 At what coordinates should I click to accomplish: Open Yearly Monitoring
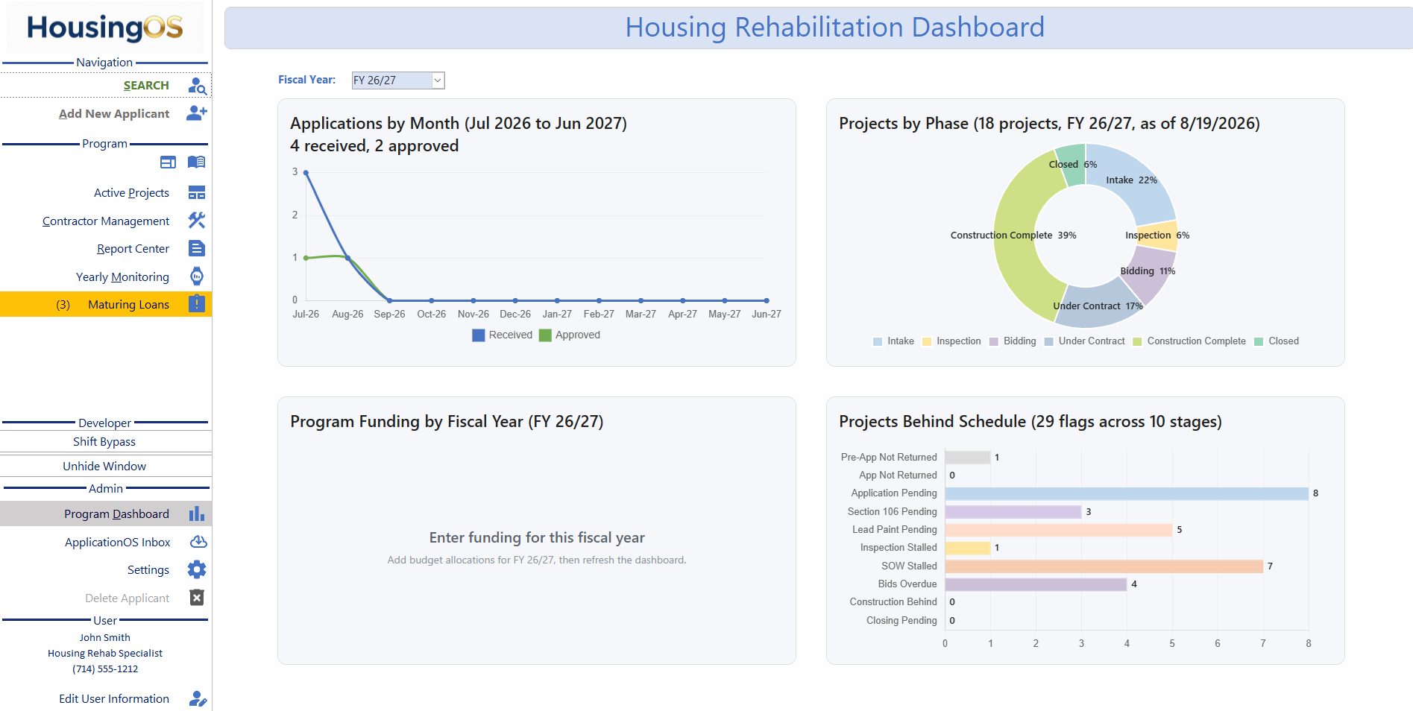(x=122, y=277)
